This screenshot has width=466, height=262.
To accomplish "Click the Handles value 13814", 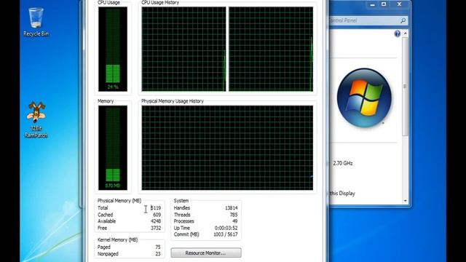I will [x=232, y=208].
